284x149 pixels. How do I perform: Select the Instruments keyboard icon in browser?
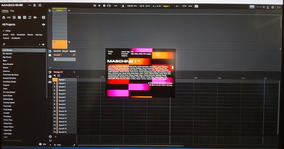pyautogui.click(x=19, y=17)
